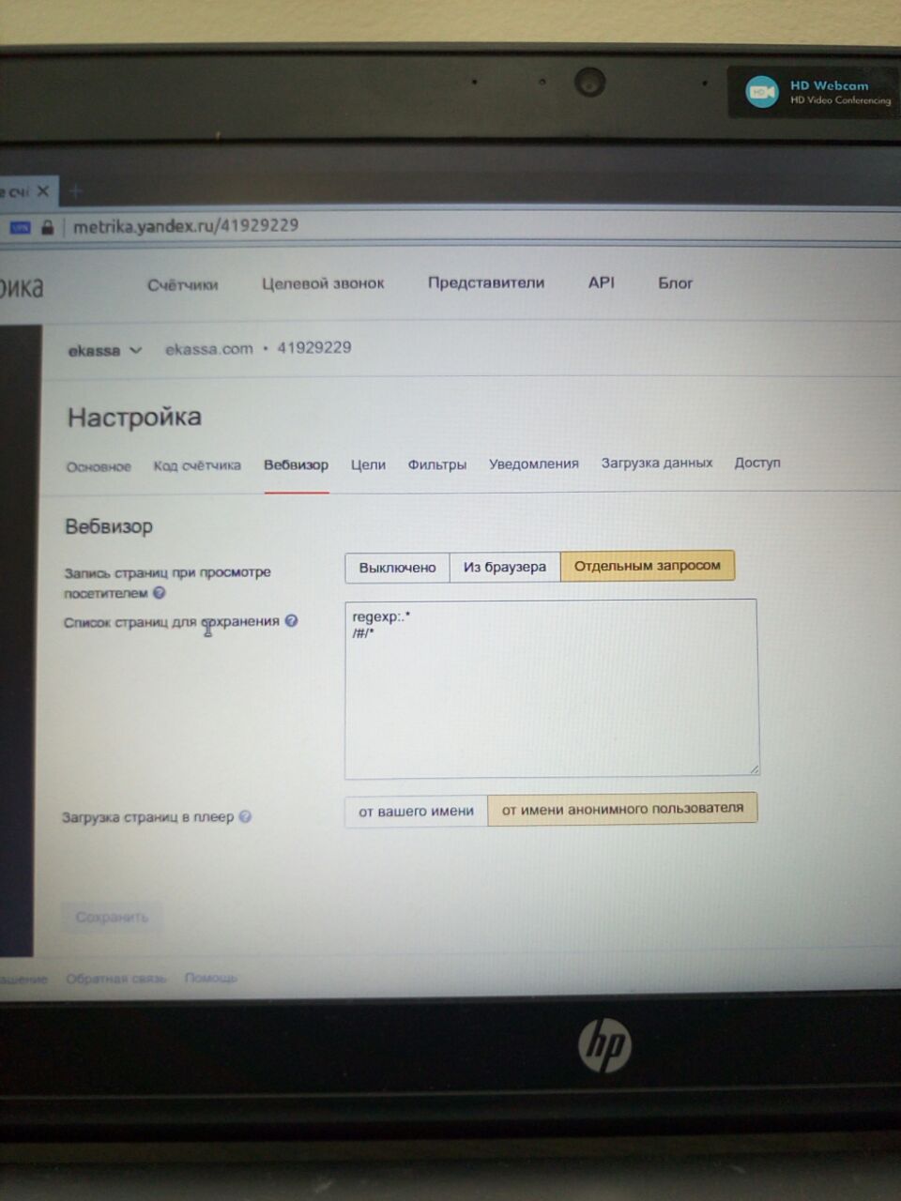Click the padlock security icon
901x1201 pixels.
(x=47, y=227)
